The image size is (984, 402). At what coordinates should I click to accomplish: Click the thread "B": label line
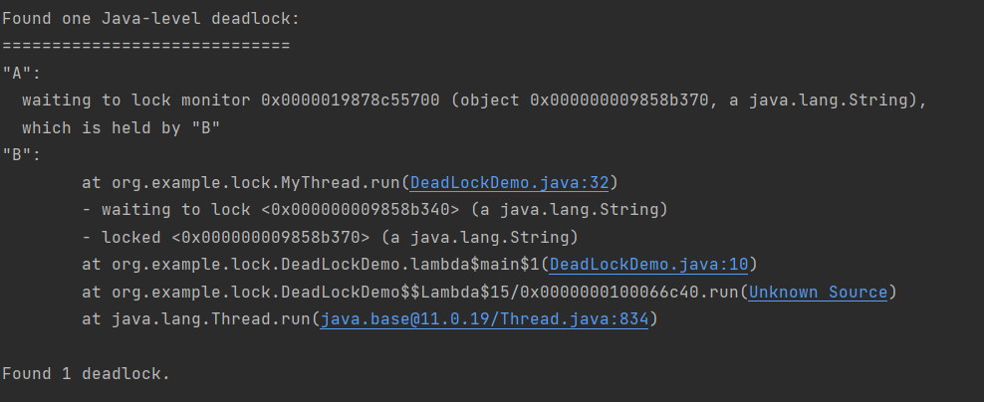21,155
